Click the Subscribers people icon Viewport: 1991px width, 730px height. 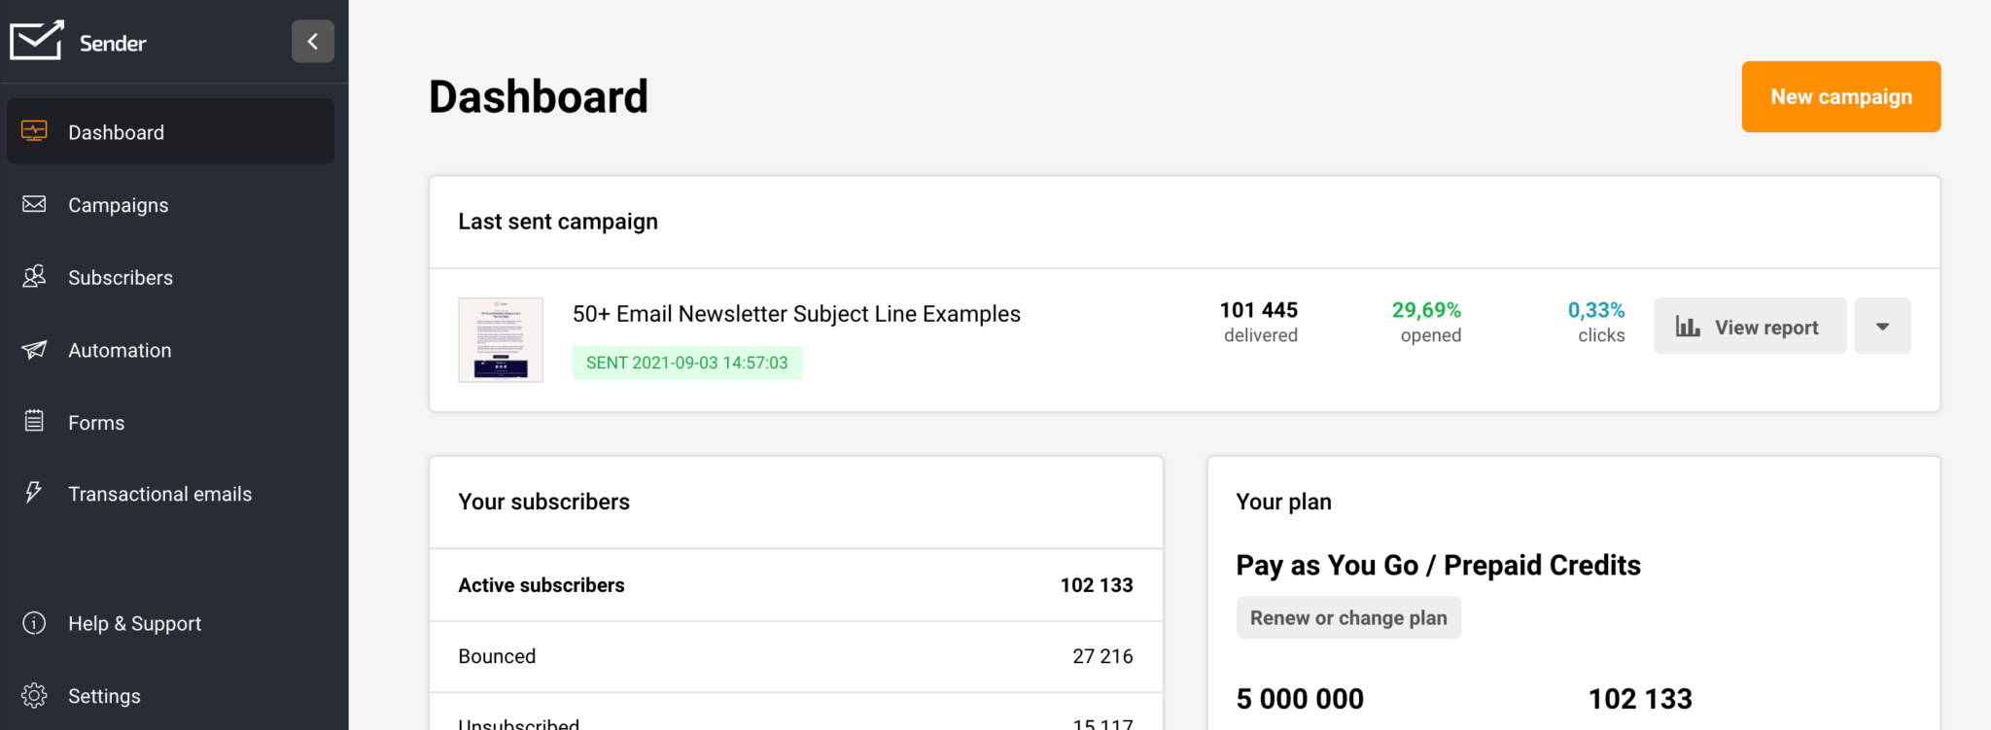tap(34, 277)
